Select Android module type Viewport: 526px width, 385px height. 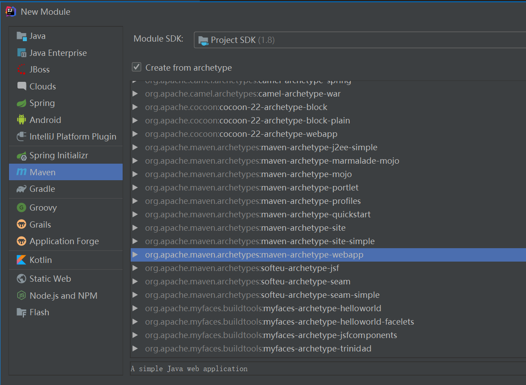tap(66, 120)
